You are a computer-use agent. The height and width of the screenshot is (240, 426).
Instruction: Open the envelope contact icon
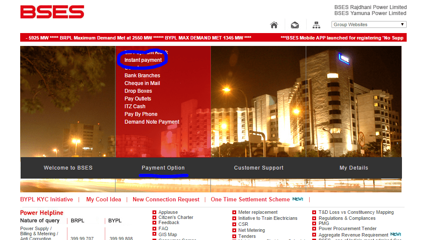tap(295, 25)
